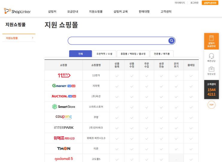Select the 전문몰 / 복지몰 tab
Image resolution: width=222 pixels, height=162 pixels.
point(162,54)
